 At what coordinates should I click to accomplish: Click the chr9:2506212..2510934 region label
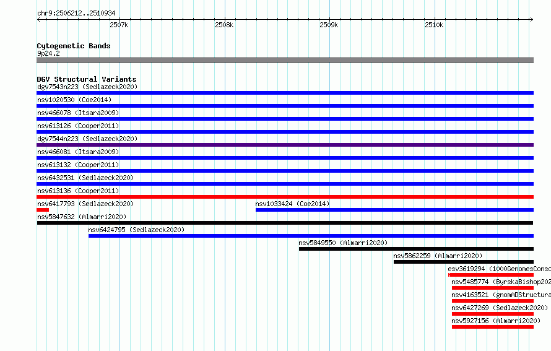(x=76, y=13)
